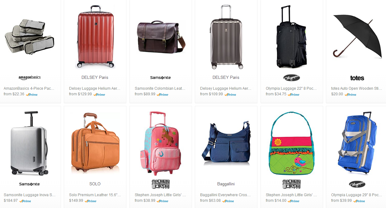Click the SOLO brand name text
Image resolution: width=386 pixels, height=208 pixels.
pos(95,184)
